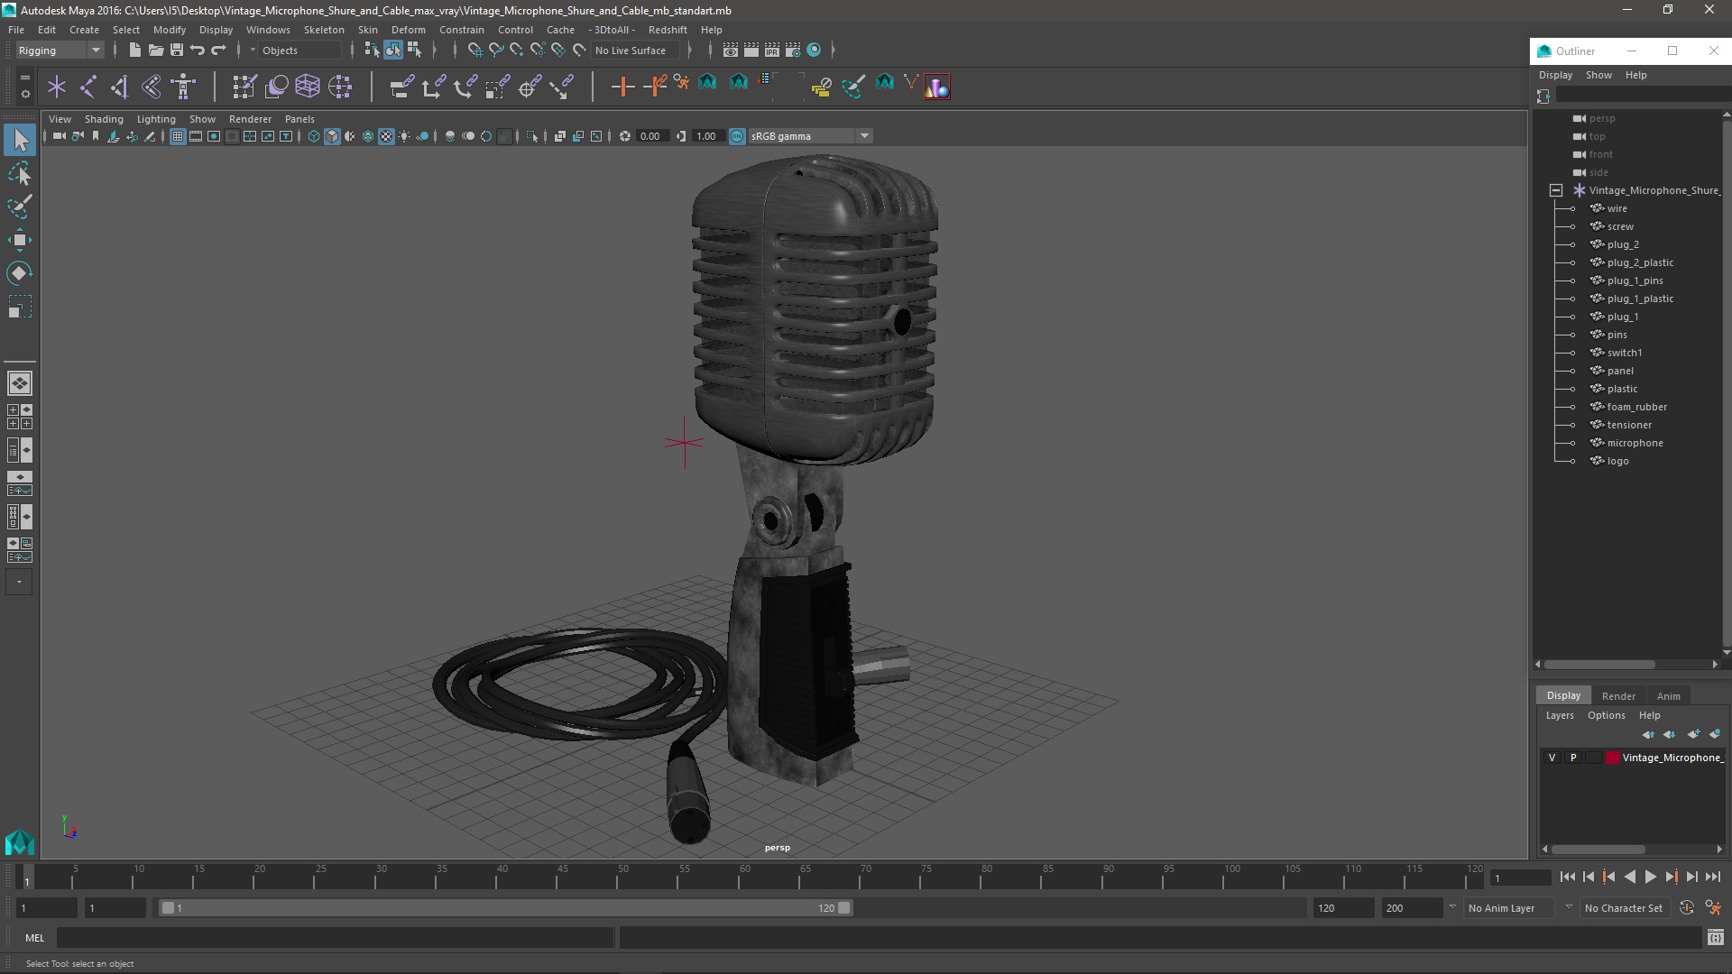Click the Play forwards button

(1650, 877)
